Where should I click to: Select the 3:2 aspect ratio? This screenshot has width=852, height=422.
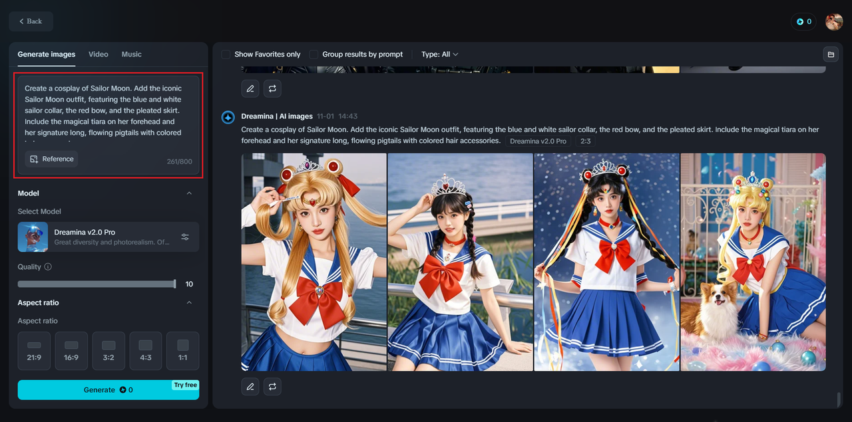tap(108, 351)
